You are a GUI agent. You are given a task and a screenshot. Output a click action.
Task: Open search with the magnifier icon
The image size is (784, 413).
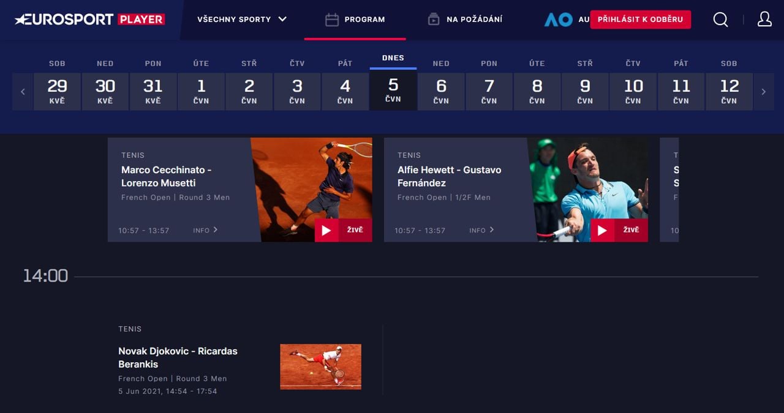pyautogui.click(x=721, y=20)
